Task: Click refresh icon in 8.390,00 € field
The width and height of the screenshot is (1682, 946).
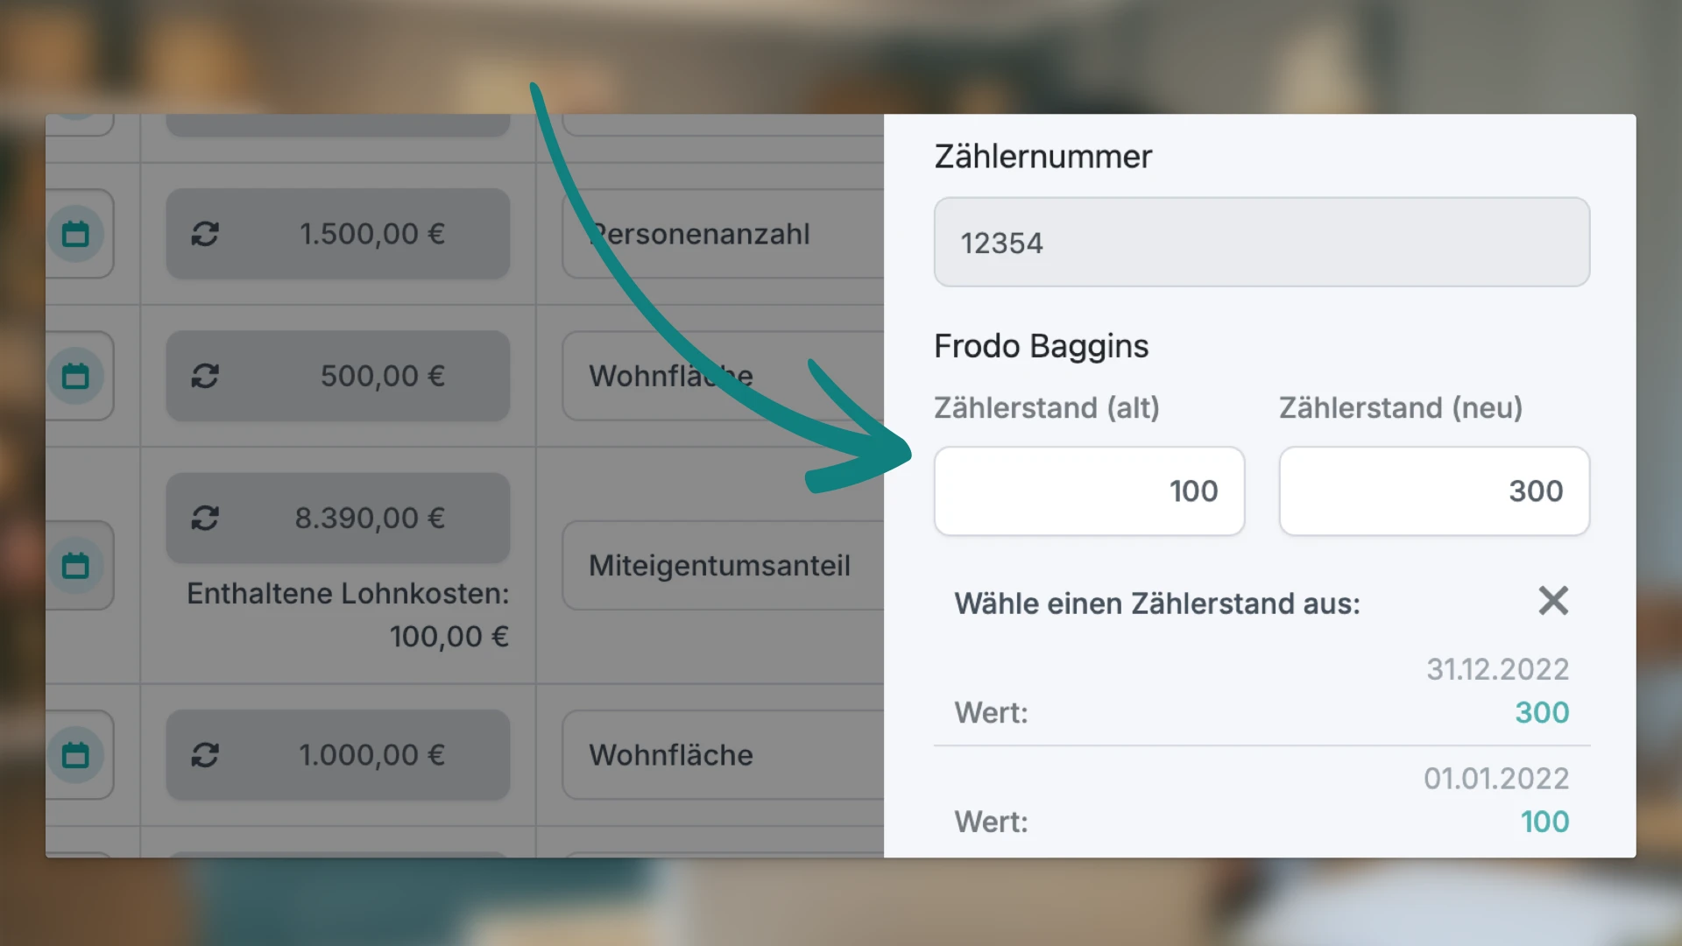Action: [205, 519]
